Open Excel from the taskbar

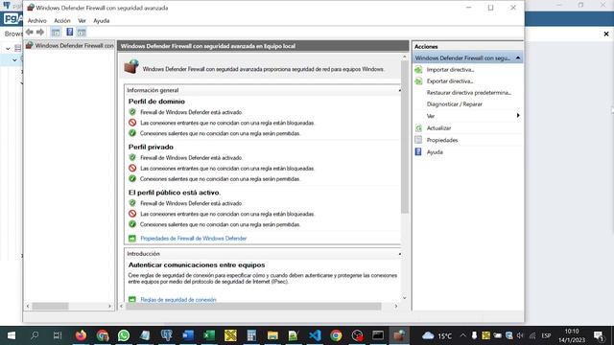209,335
